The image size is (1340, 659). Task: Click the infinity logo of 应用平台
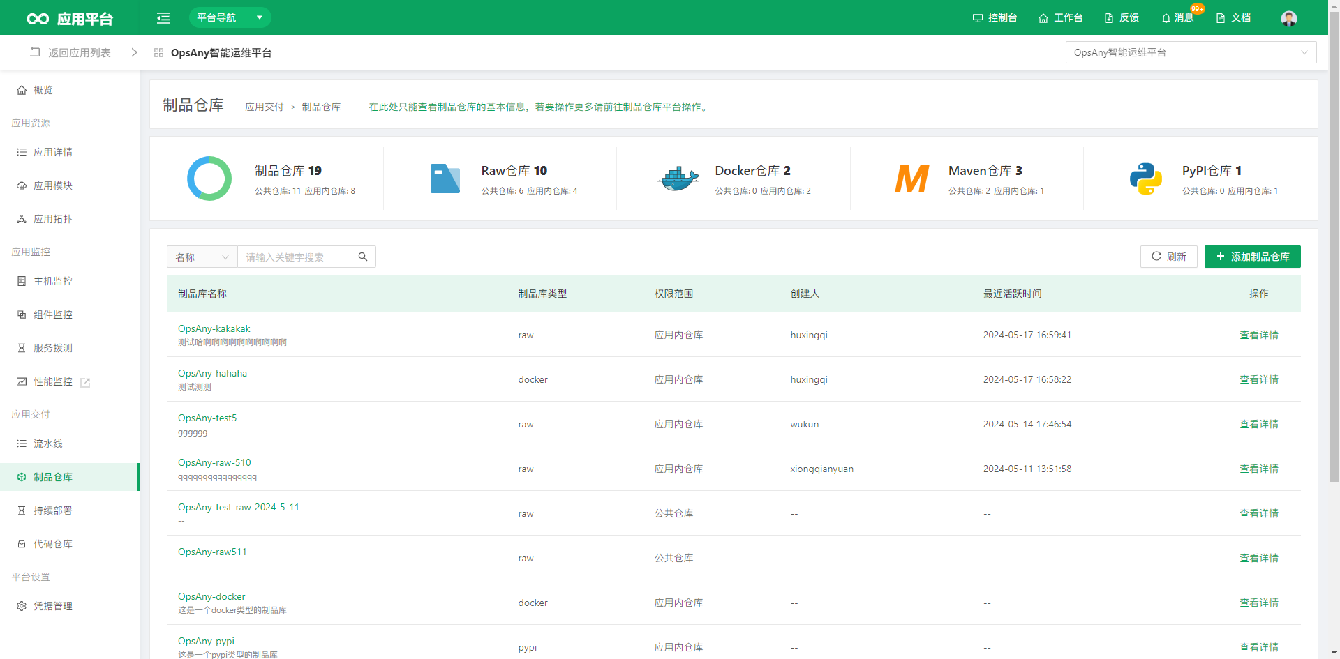[38, 19]
